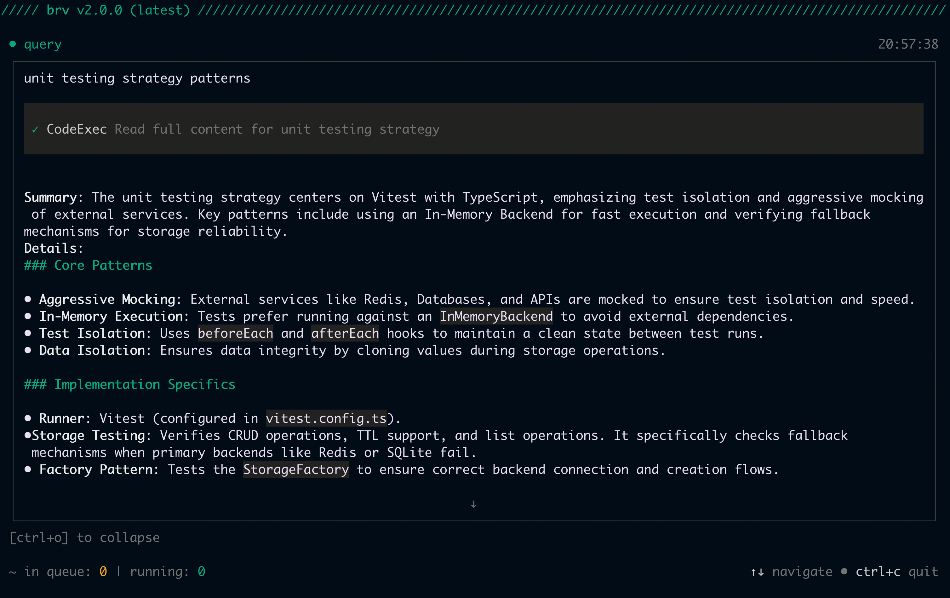Click the up/down navigate arrows in status bar
The width and height of the screenshot is (950, 598).
coord(757,571)
